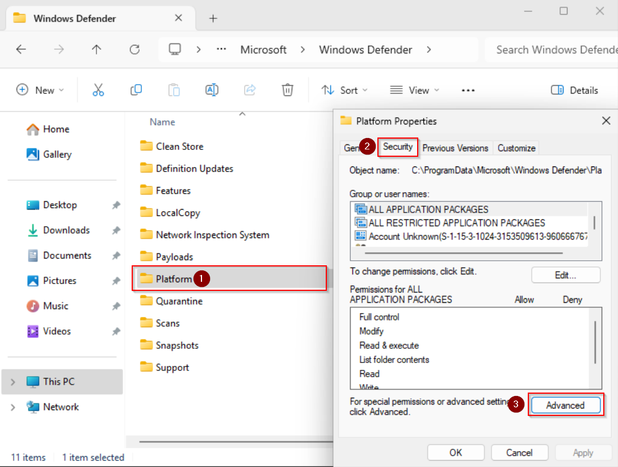
Task: Expand the Network tree node
Action: (12, 407)
